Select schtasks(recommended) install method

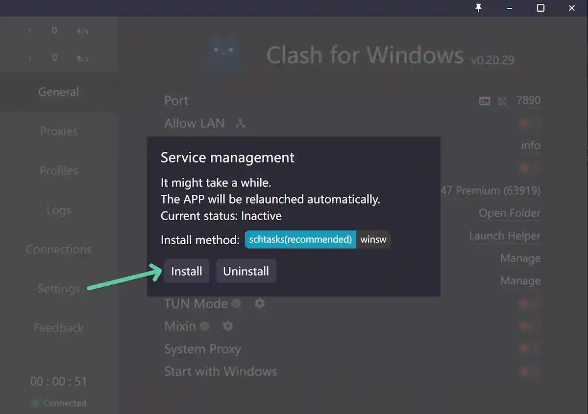coord(300,240)
